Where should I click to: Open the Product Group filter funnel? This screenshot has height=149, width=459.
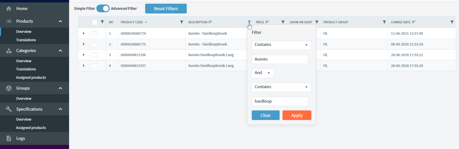pos(384,22)
